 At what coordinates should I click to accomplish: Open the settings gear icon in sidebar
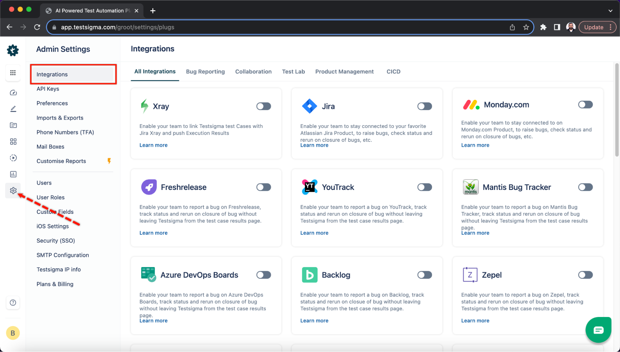[x=13, y=191]
